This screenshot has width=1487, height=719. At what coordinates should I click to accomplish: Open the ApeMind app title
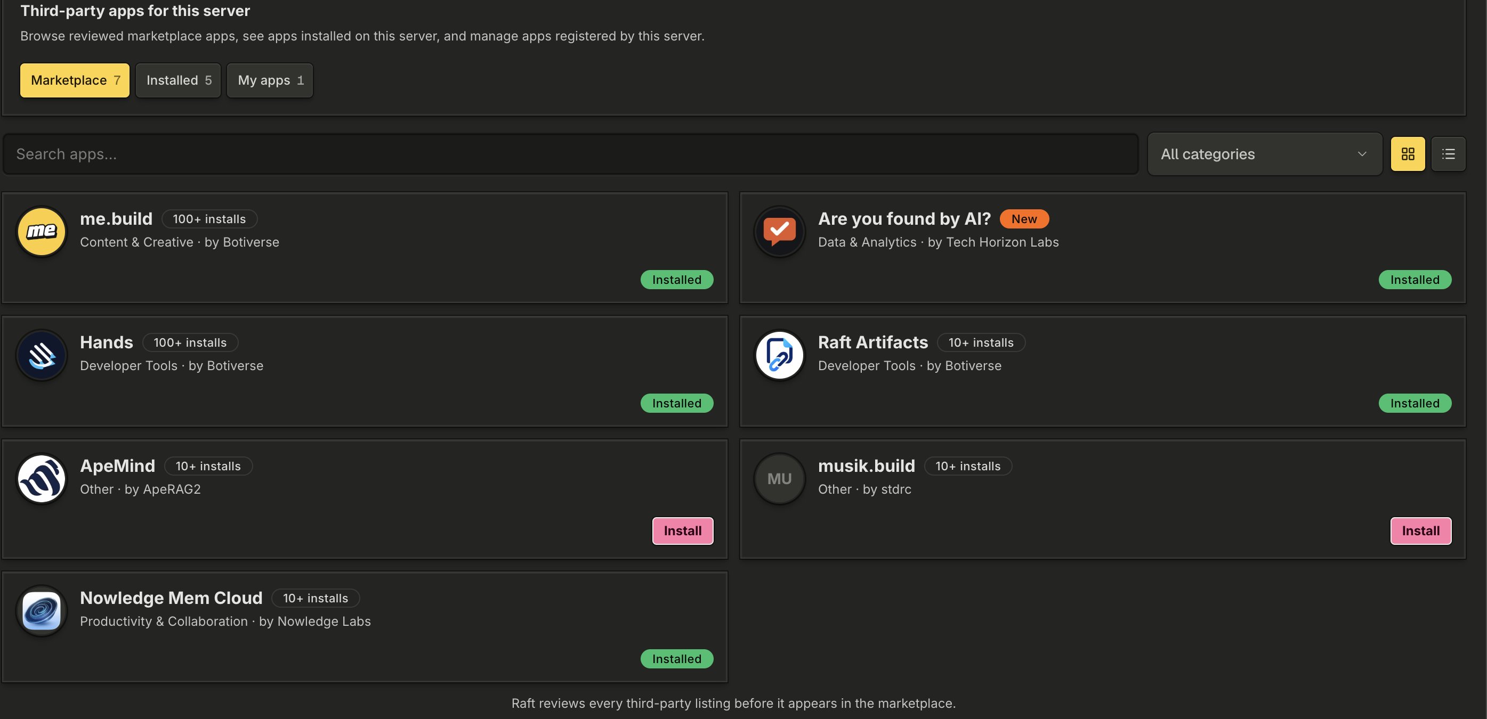[117, 465]
